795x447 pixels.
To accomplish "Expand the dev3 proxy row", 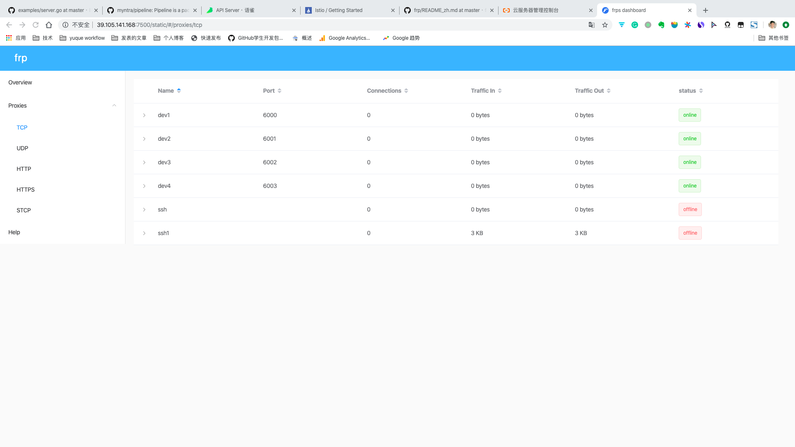I will point(144,162).
